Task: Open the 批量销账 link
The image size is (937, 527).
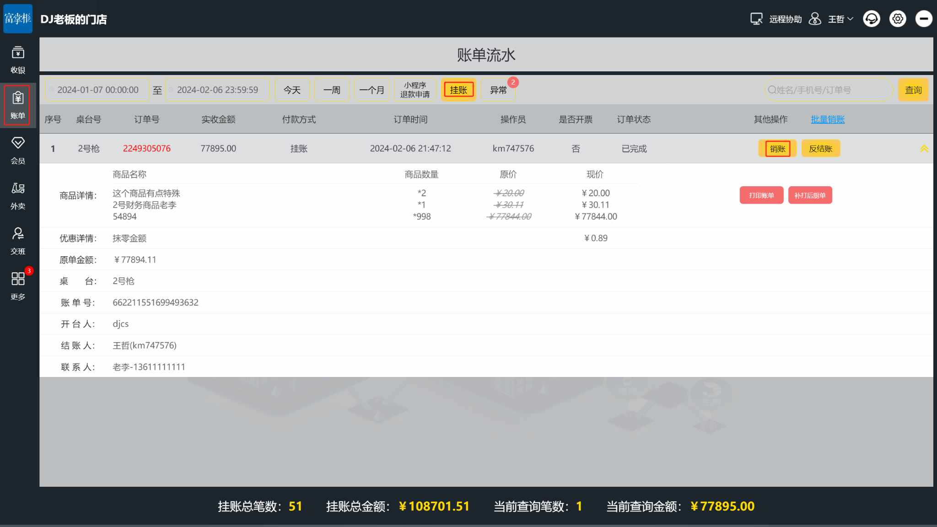Action: (x=828, y=119)
